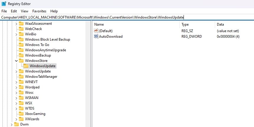The height and width of the screenshot is (127, 254).
Task: Click the Registry Editor app icon in title bar
Action: [x=4, y=4]
